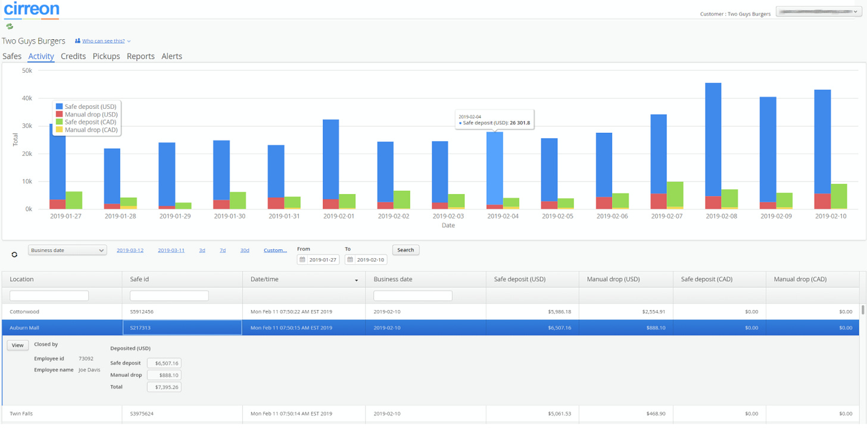Click the tall blue bar for 2019-02-08
Image resolution: width=867 pixels, height=435 pixels.
713,140
